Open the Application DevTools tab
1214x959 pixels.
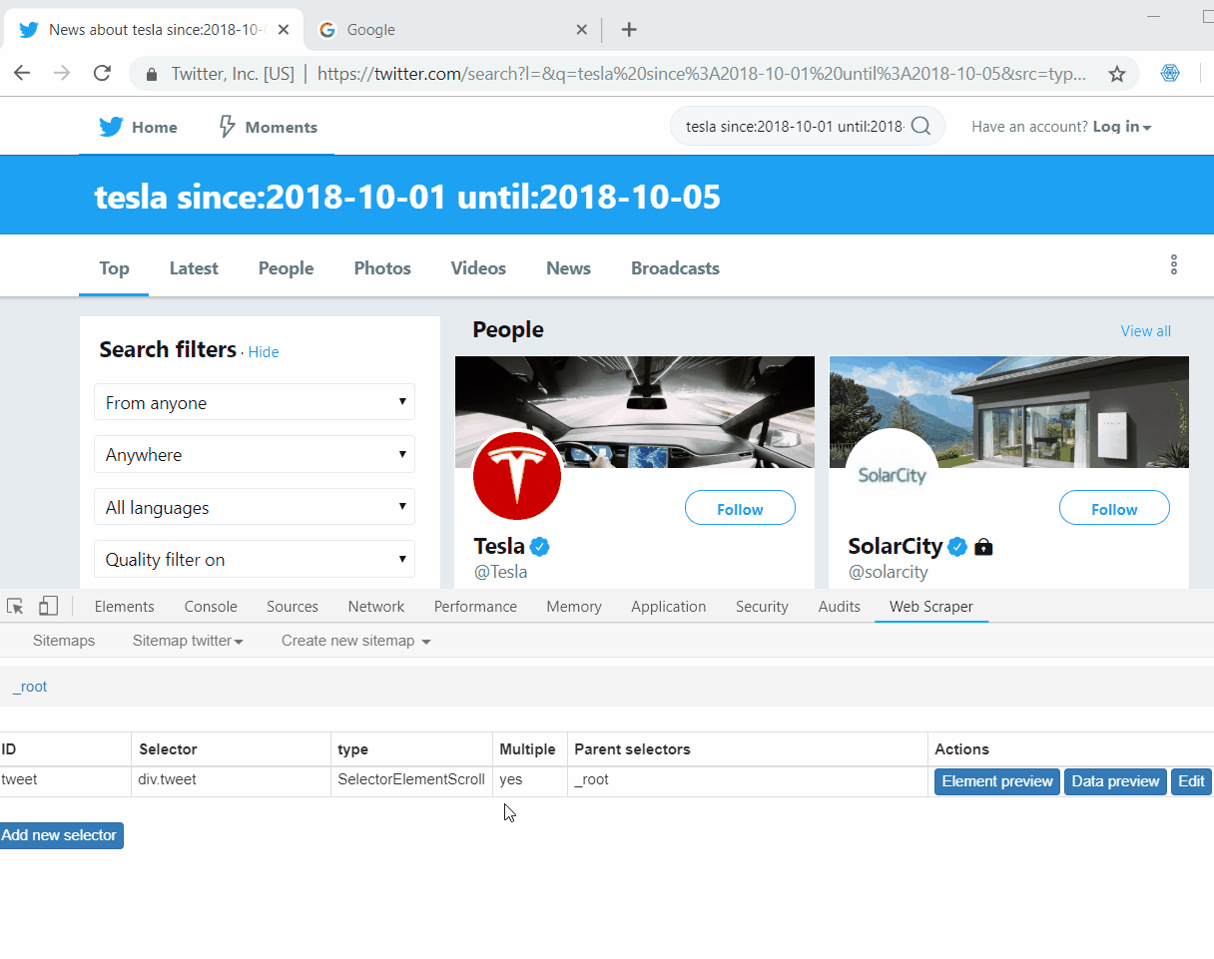tap(669, 607)
